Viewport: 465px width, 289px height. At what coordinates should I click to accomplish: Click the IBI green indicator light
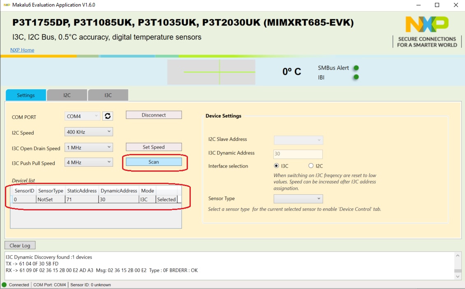[356, 77]
